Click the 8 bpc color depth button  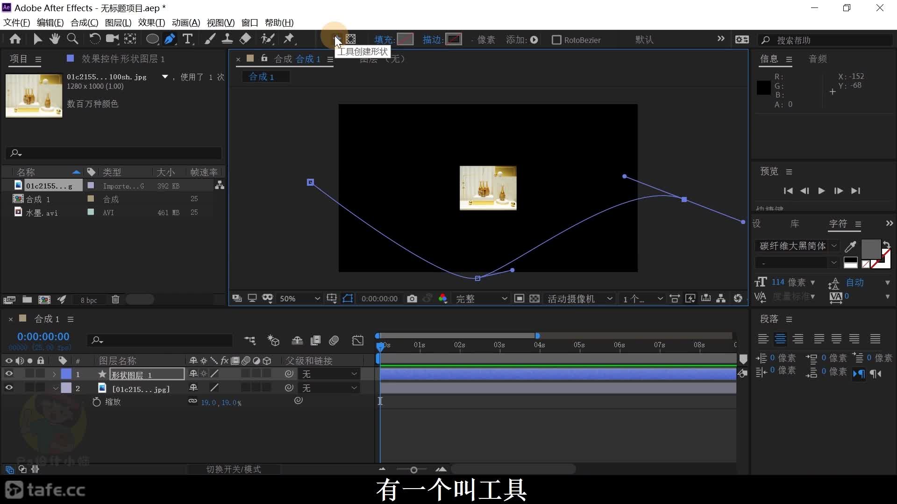[89, 300]
